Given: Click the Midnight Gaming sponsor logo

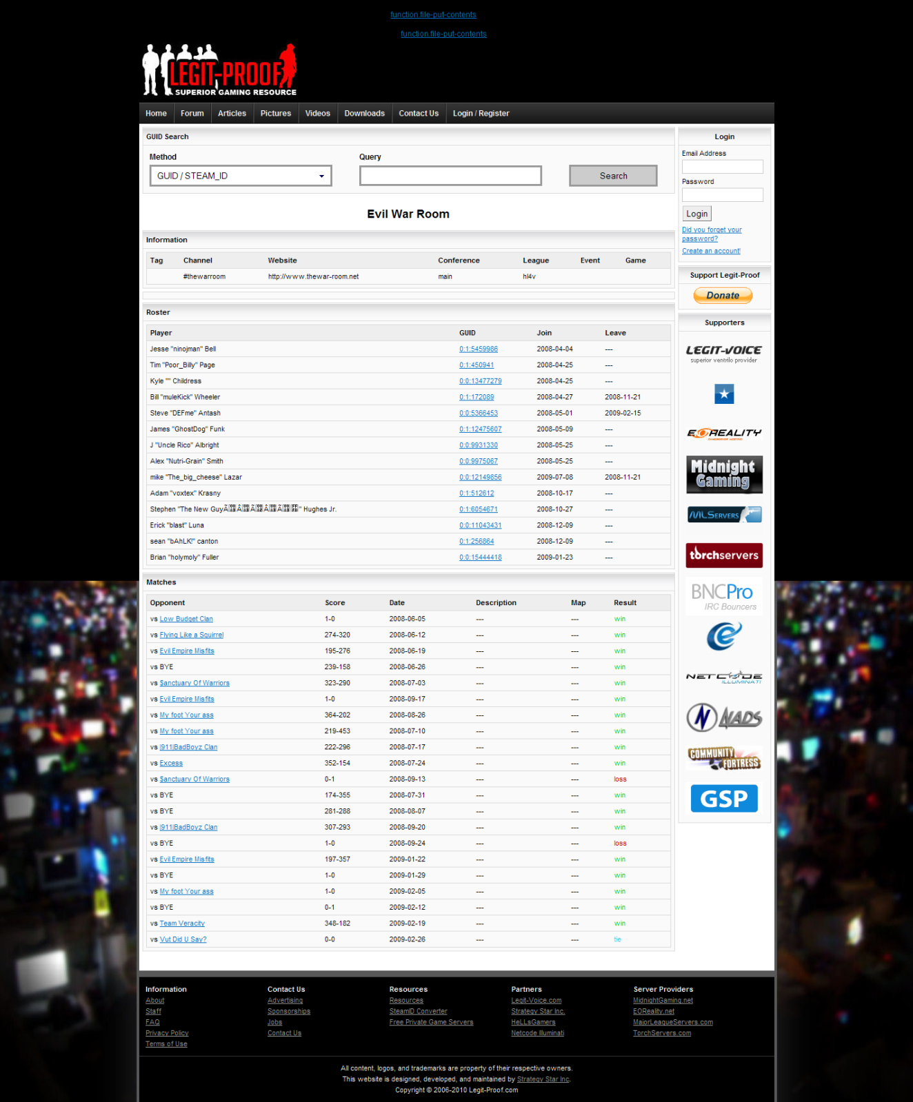Looking at the screenshot, I should click(x=723, y=474).
